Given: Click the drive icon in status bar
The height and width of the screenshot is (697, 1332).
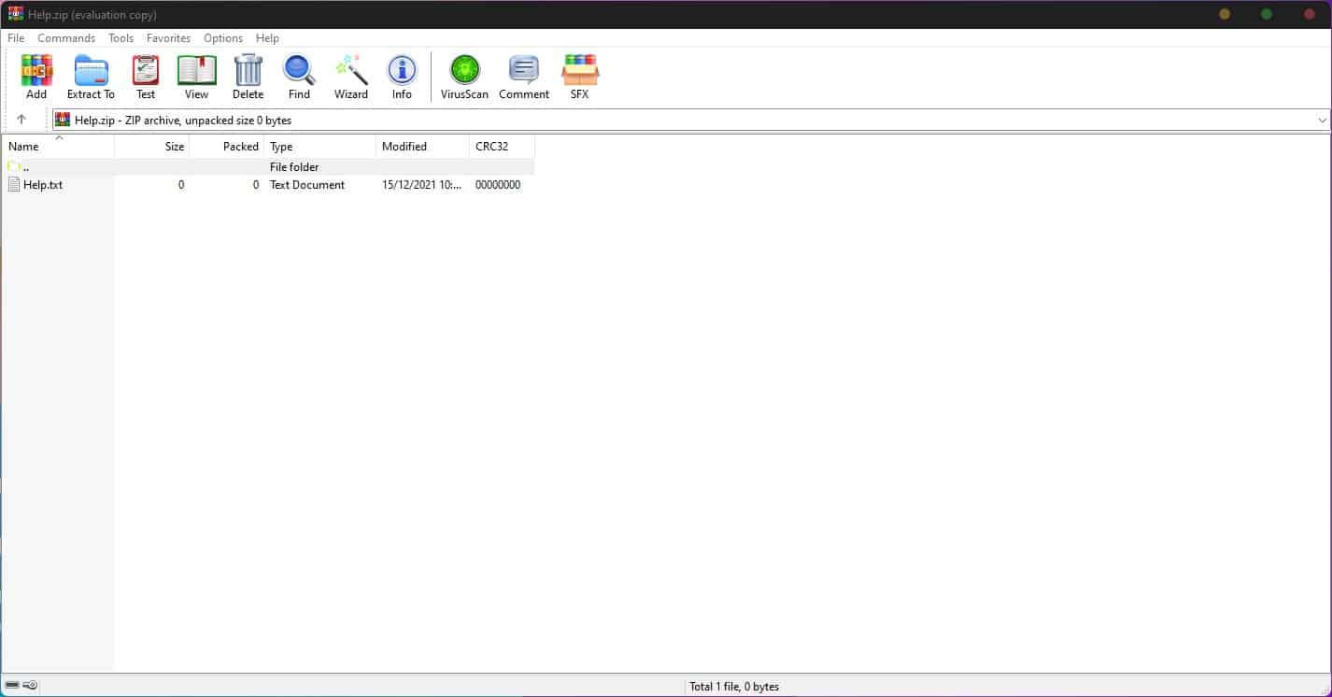Looking at the screenshot, I should click(13, 686).
